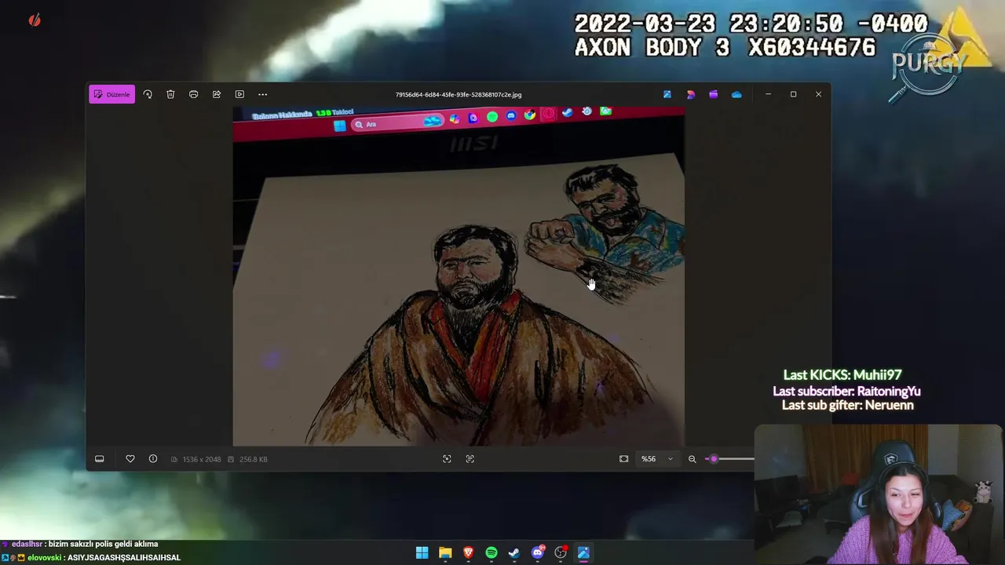Viewport: 1005px width, 565px height.
Task: Click the scan text icon
Action: (x=470, y=459)
